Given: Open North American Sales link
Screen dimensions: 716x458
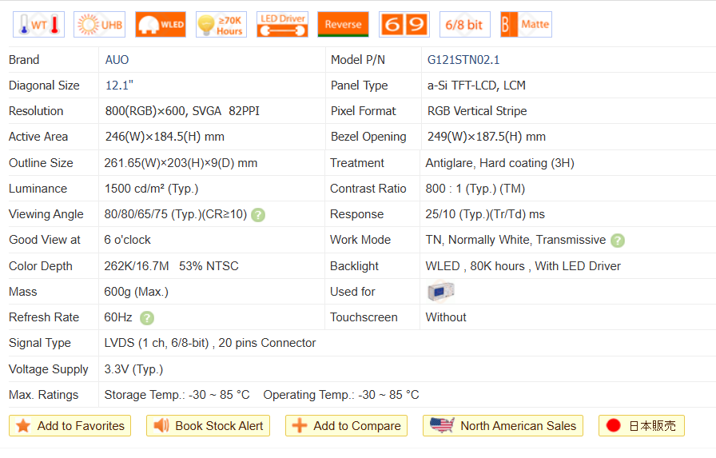Looking at the screenshot, I should [x=503, y=426].
